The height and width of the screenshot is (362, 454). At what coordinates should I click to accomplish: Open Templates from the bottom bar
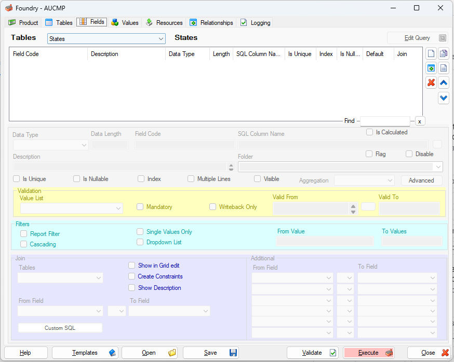click(x=85, y=353)
